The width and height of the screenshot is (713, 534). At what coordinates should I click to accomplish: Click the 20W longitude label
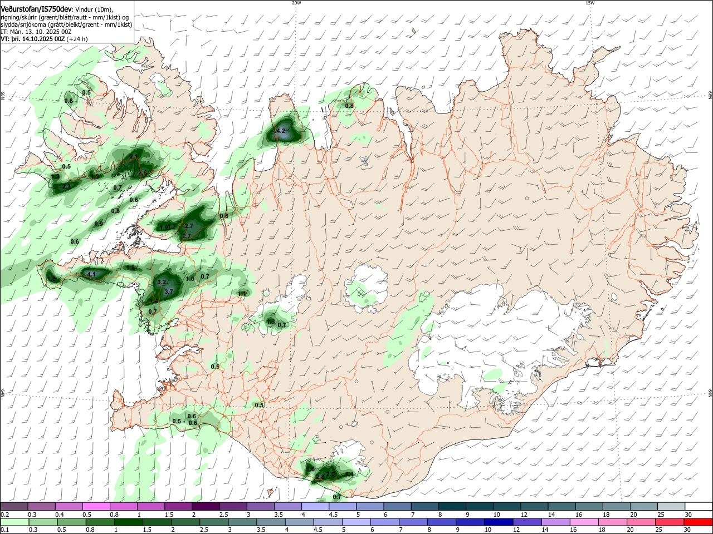pyautogui.click(x=296, y=3)
